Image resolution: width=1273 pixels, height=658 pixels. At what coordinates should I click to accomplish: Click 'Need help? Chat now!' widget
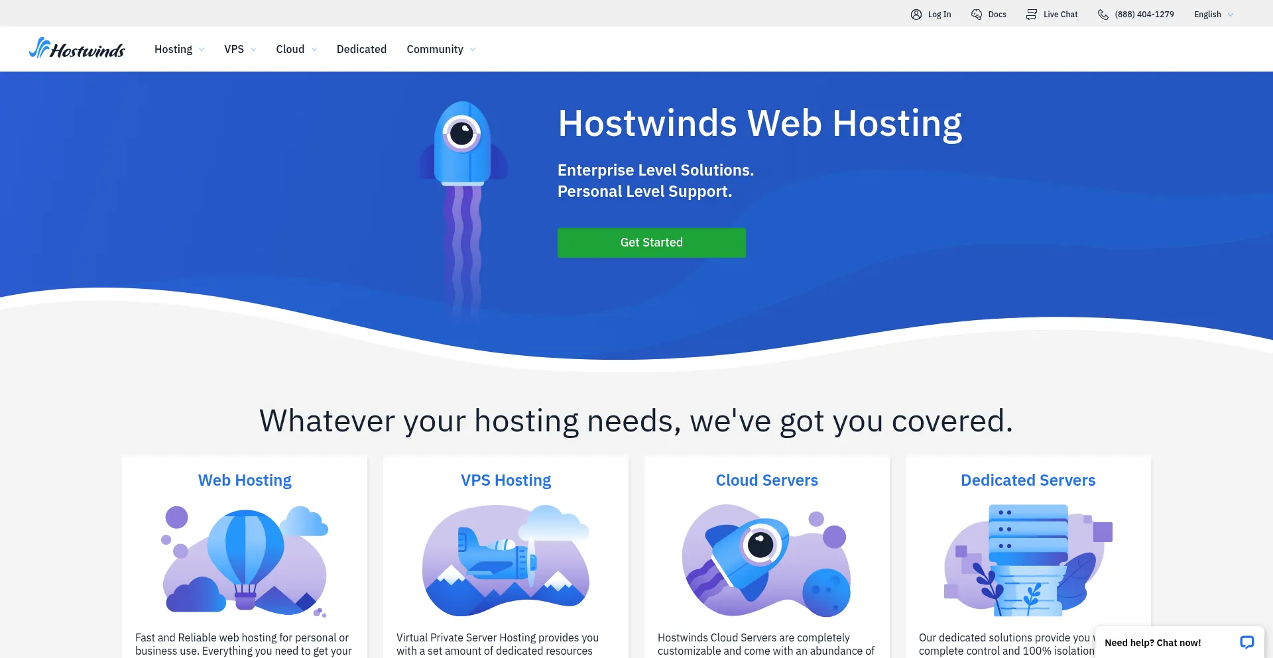[1180, 642]
